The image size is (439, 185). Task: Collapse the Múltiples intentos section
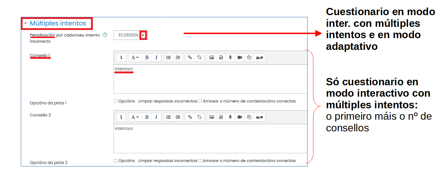(x=25, y=23)
